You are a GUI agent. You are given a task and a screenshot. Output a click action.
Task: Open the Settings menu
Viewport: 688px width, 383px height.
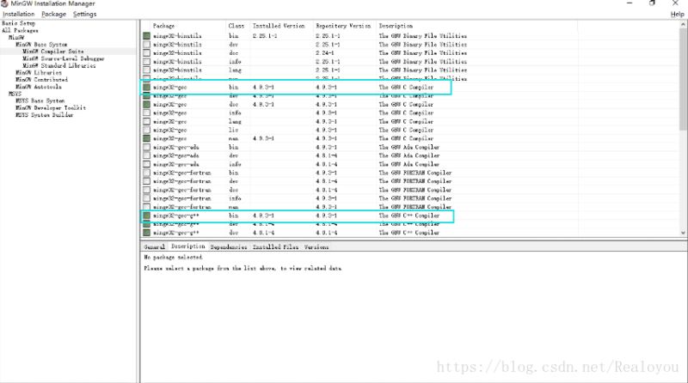pyautogui.click(x=84, y=14)
